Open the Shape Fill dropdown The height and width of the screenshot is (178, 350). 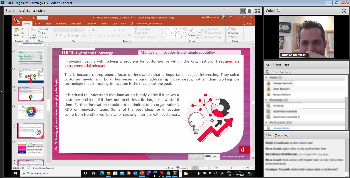point(212,29)
